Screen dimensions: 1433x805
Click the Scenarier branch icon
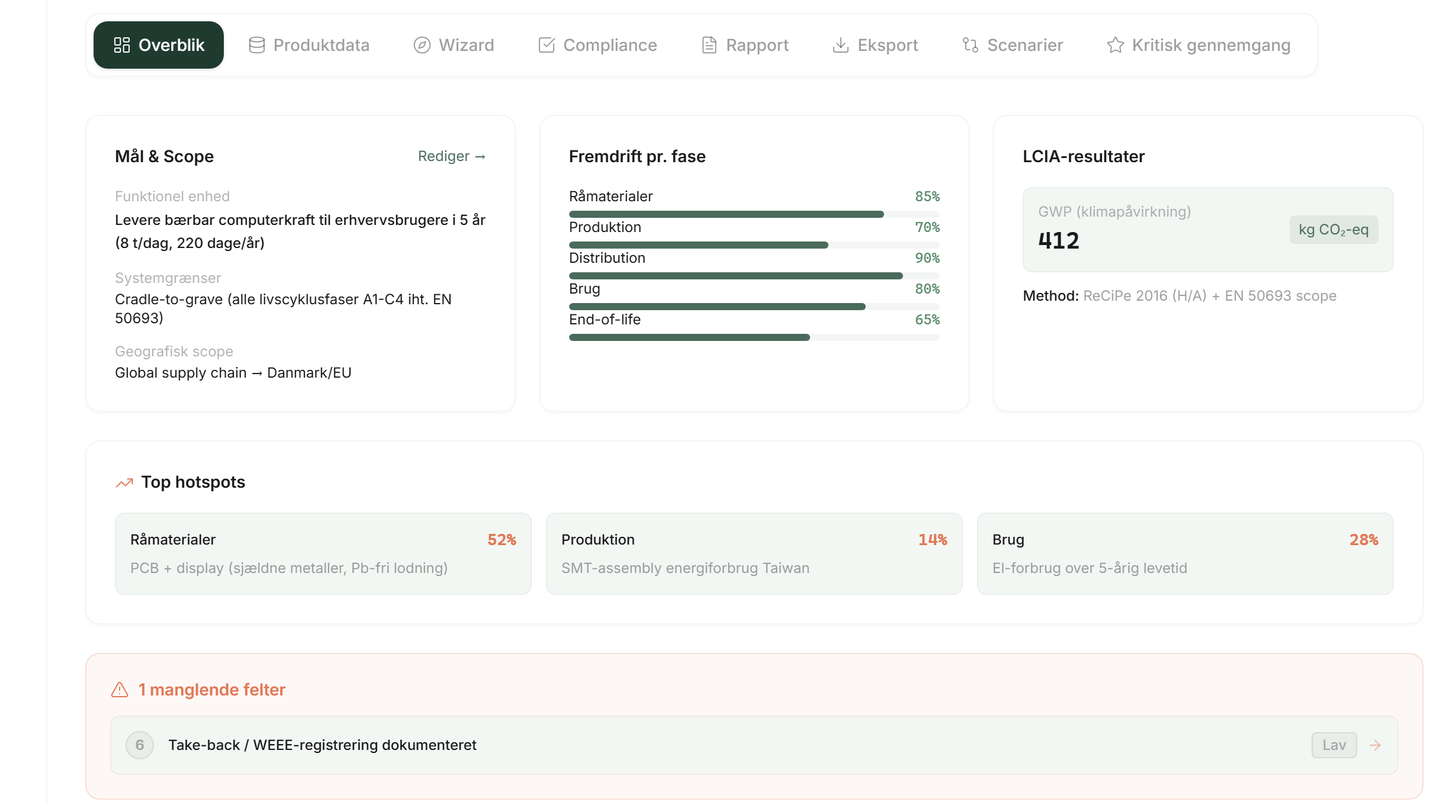click(x=971, y=45)
